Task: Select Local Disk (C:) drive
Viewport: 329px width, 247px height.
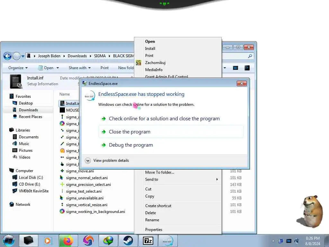Action: [31, 178]
